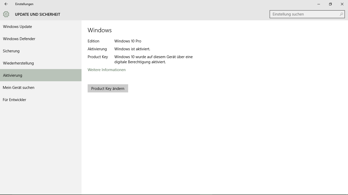Screen dimensions: 348x195
Task: Click the Windows 10 Pro edition text
Action: [x=128, y=41]
